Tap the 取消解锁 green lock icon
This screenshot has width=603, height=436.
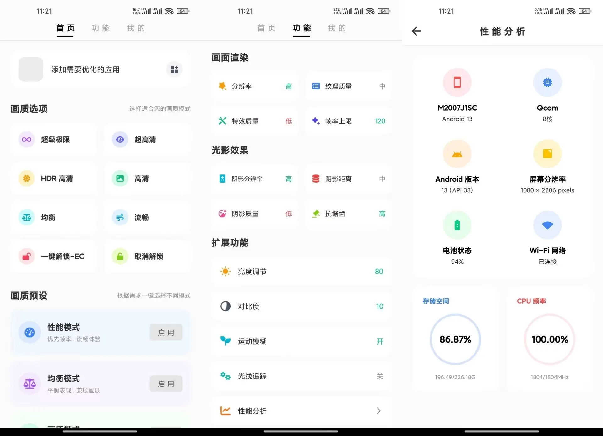120,257
